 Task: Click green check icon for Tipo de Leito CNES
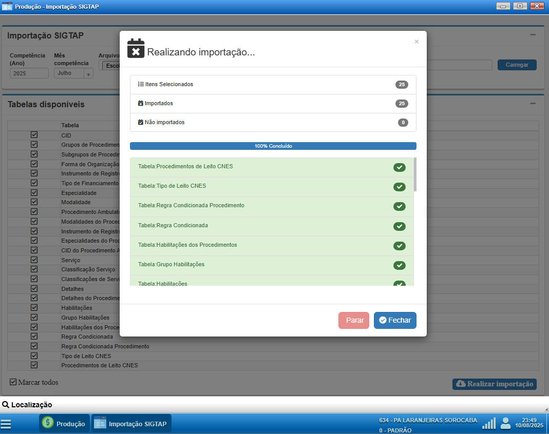point(399,187)
